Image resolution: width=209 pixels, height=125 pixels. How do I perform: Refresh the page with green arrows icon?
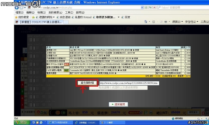pos(150,7)
